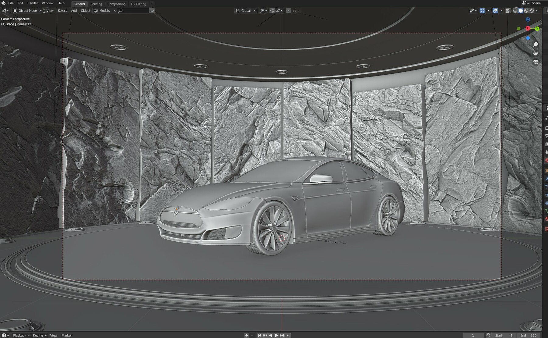Click the Object menu in the header

click(x=86, y=11)
